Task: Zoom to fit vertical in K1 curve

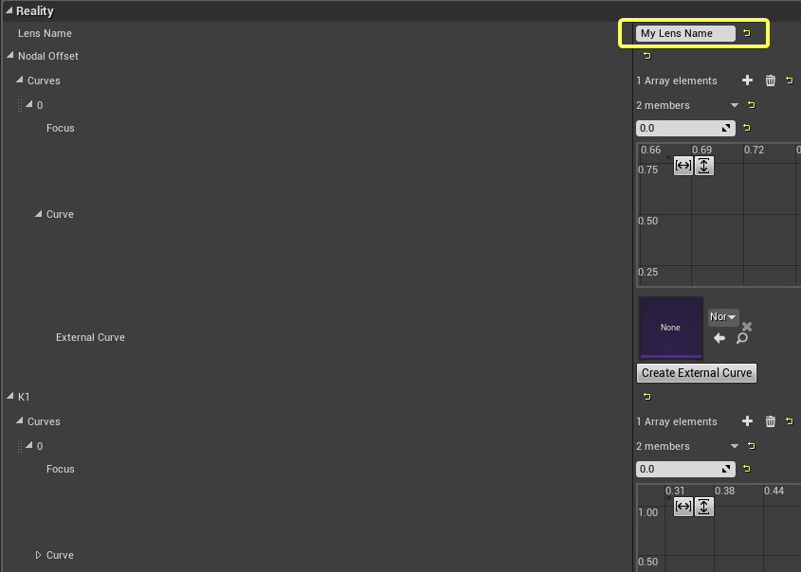Action: coord(703,507)
